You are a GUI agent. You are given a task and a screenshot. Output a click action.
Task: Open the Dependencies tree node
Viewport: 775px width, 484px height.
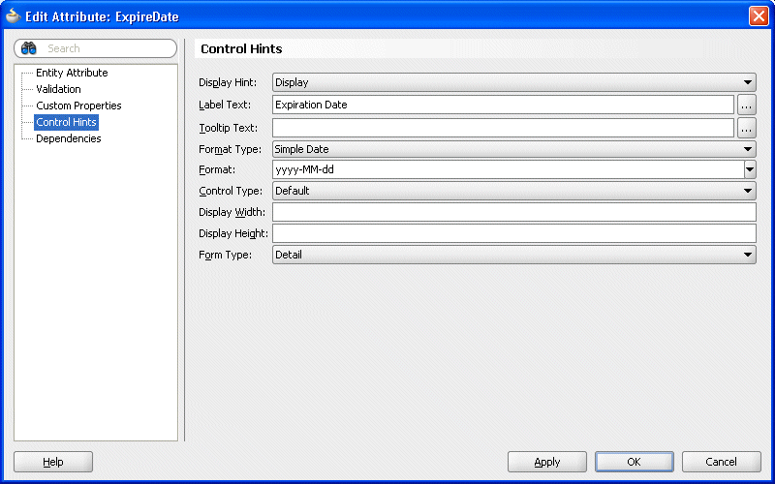(x=68, y=138)
